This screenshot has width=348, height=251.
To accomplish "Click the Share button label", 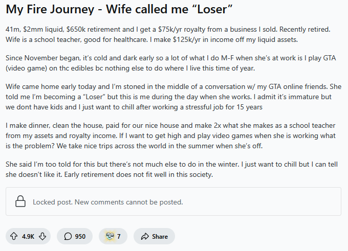I will pyautogui.click(x=160, y=237).
